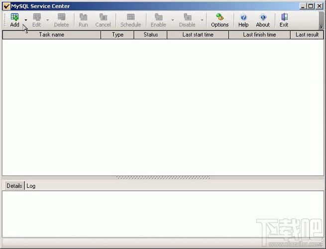Click the Edit task toolbar icon
The image size is (326, 249).
click(37, 20)
